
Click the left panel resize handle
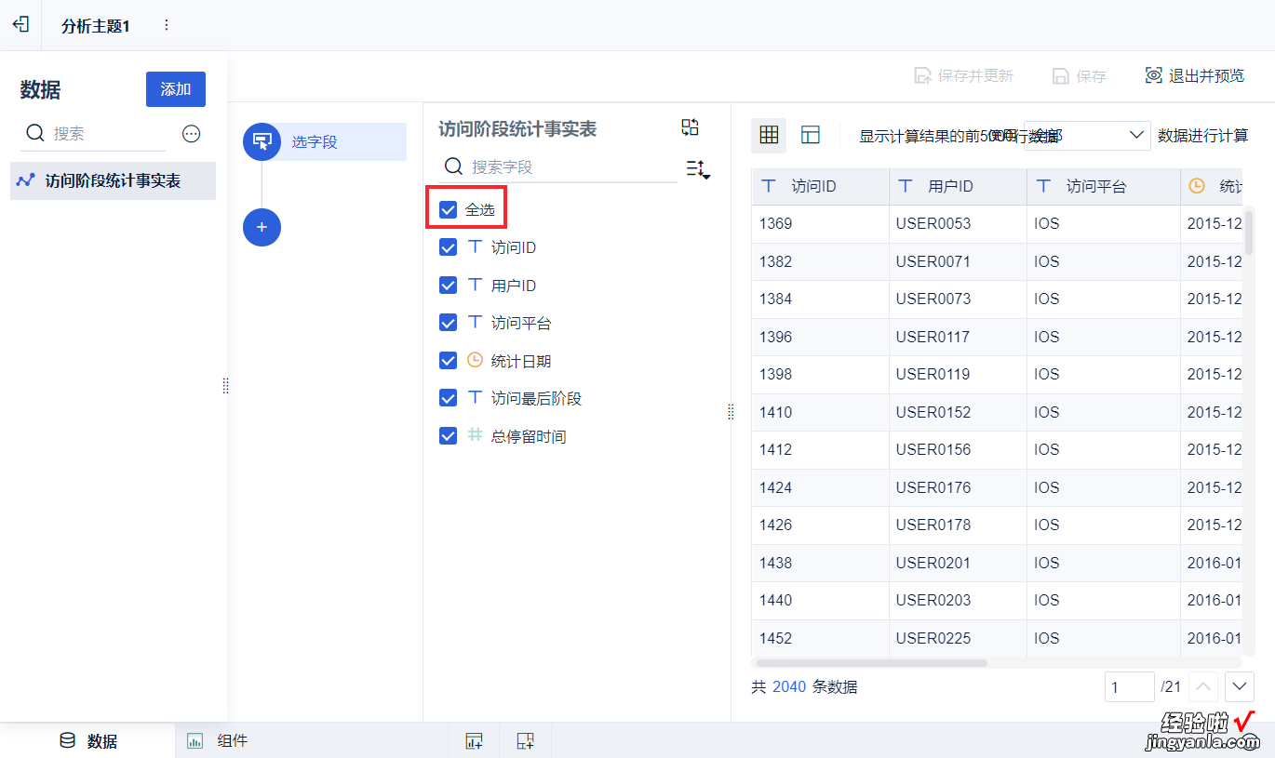(225, 385)
